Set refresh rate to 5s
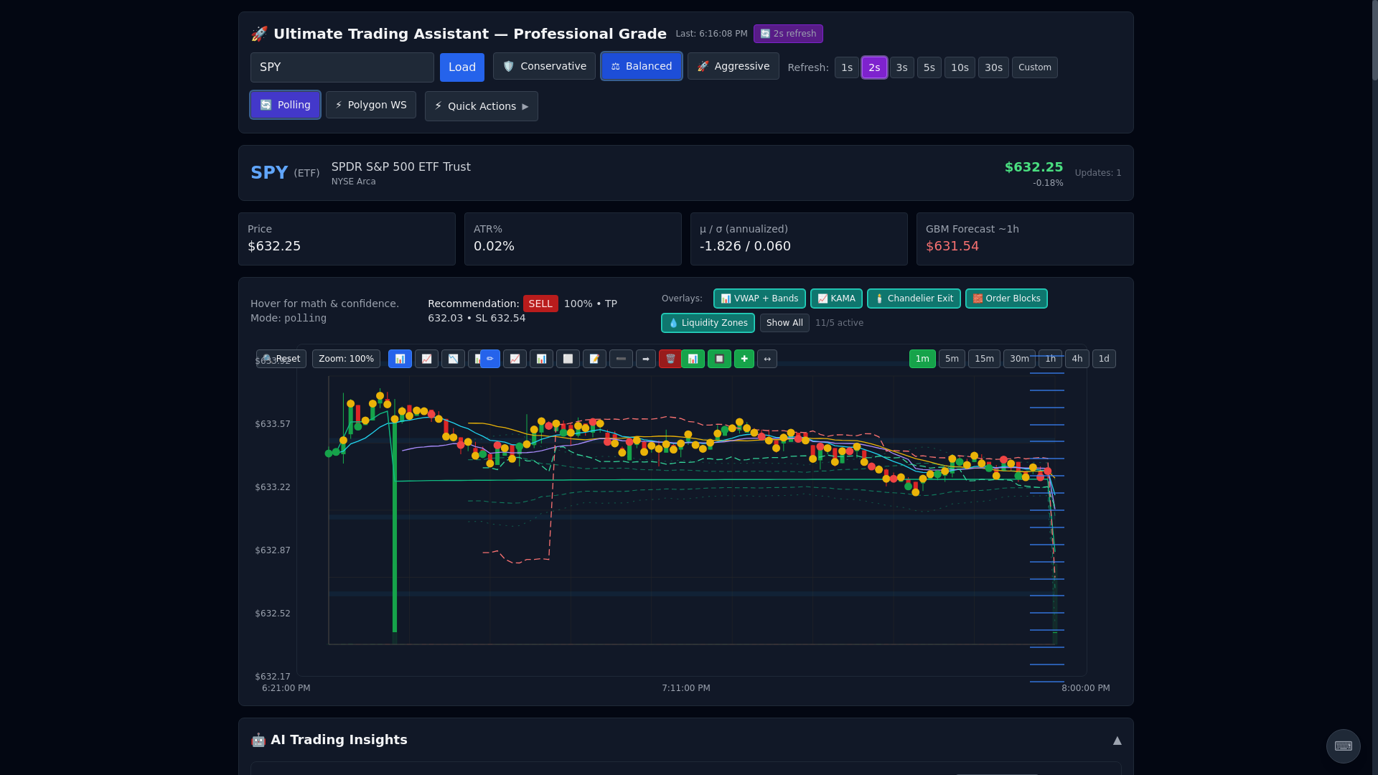1378x775 pixels. coord(929,67)
